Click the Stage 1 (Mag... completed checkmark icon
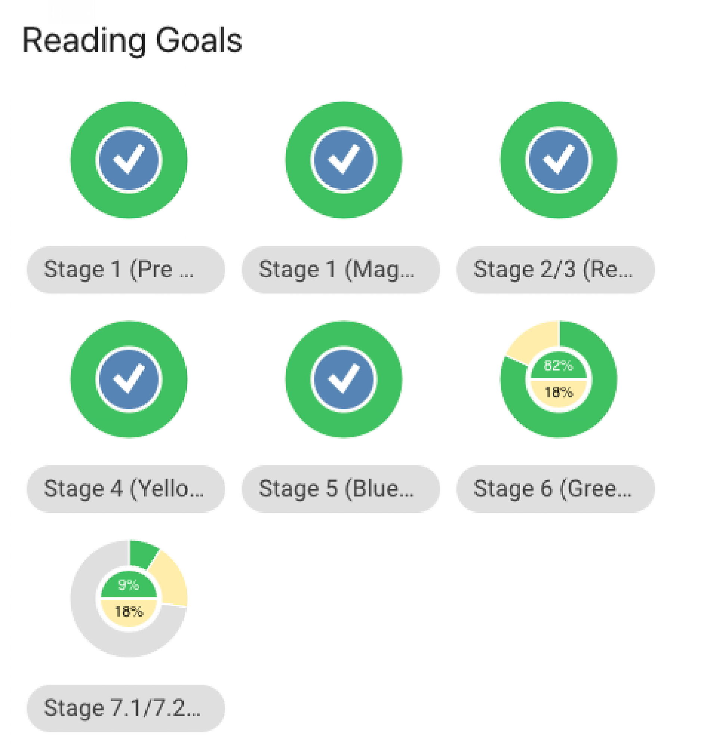This screenshot has width=704, height=747. 343,160
